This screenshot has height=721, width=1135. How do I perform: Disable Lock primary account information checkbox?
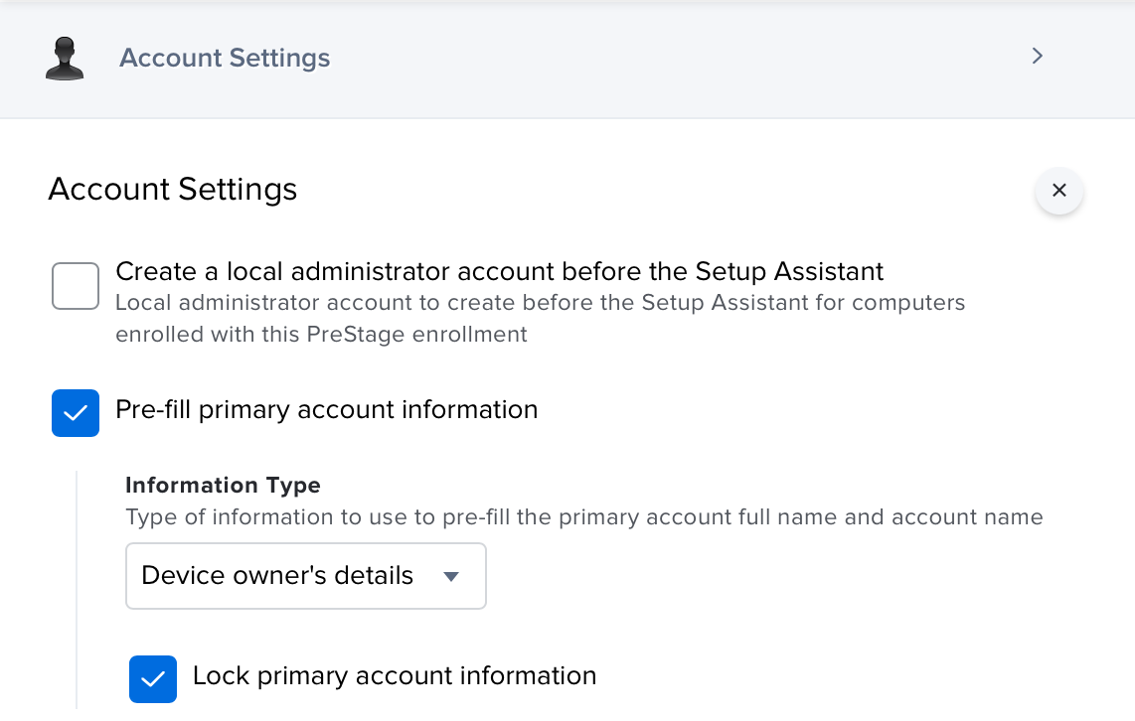click(153, 679)
